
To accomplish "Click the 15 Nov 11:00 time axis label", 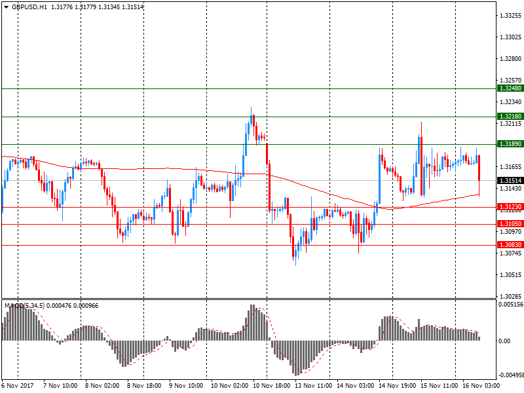I will tap(439, 386).
